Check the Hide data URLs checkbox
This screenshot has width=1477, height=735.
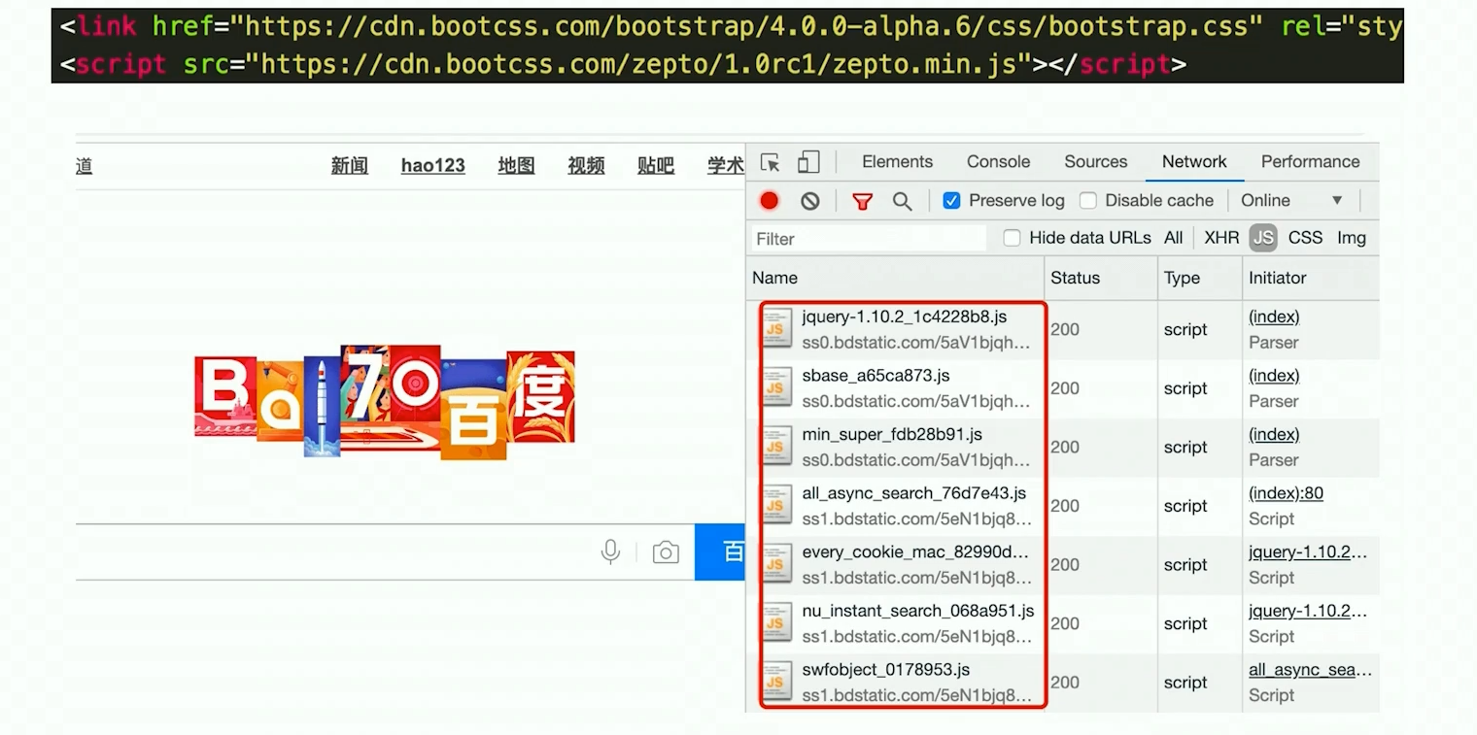click(x=1013, y=238)
